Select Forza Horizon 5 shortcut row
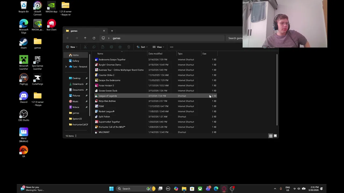 156,86
